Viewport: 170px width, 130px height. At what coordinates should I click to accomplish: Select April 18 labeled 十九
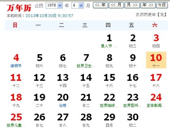pyautogui.click(x=16, y=100)
